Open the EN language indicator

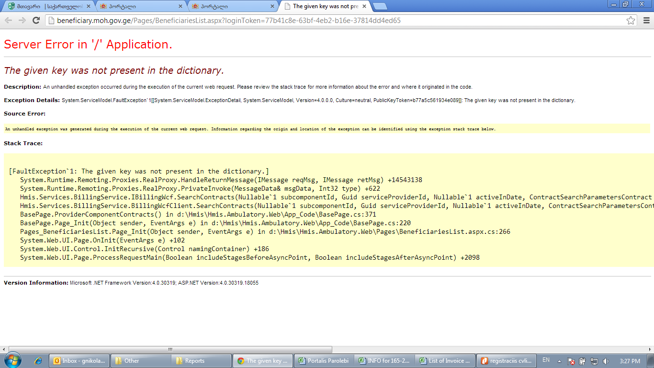(546, 360)
